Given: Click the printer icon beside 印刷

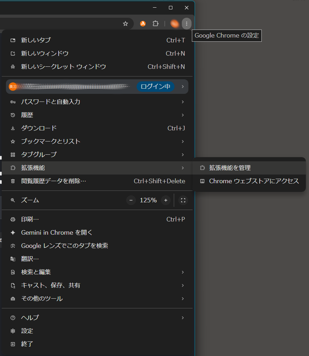Looking at the screenshot, I should tap(13, 219).
